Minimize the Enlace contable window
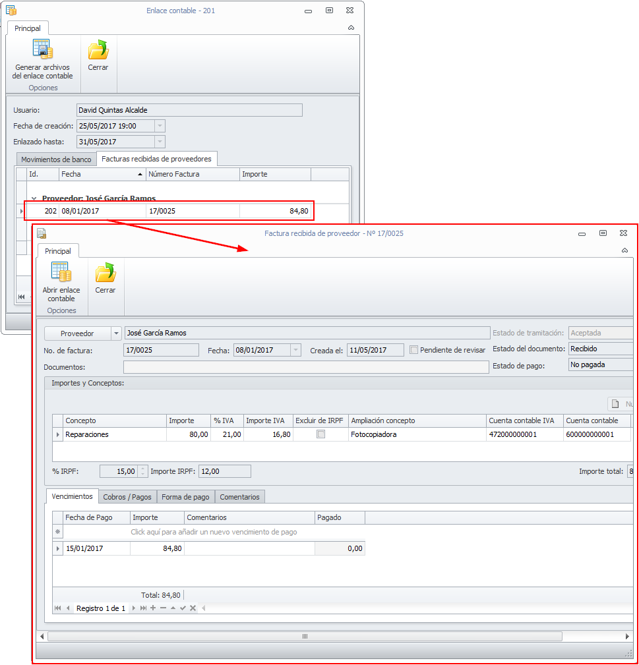Screen dimensions: 639x665 tap(309, 11)
